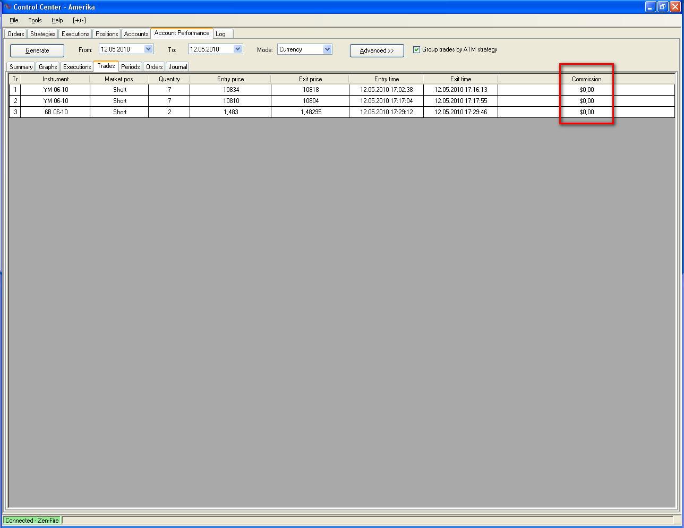
Task: Click the NinjaTrader title bar app icon
Action: pyautogui.click(x=7, y=7)
